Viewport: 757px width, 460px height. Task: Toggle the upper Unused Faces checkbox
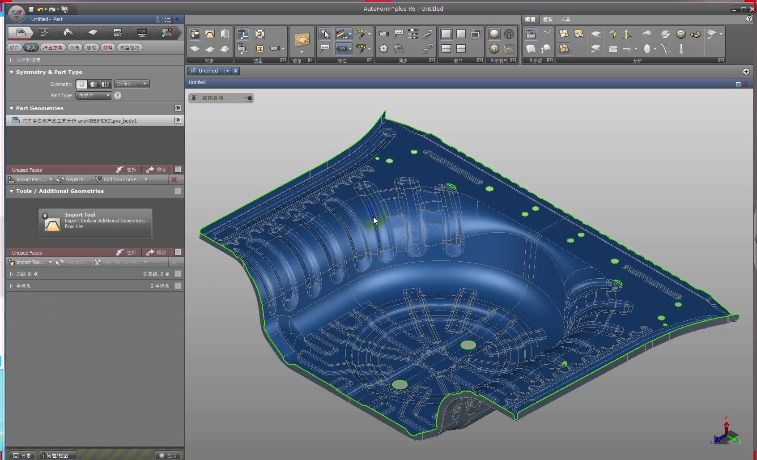click(x=178, y=170)
